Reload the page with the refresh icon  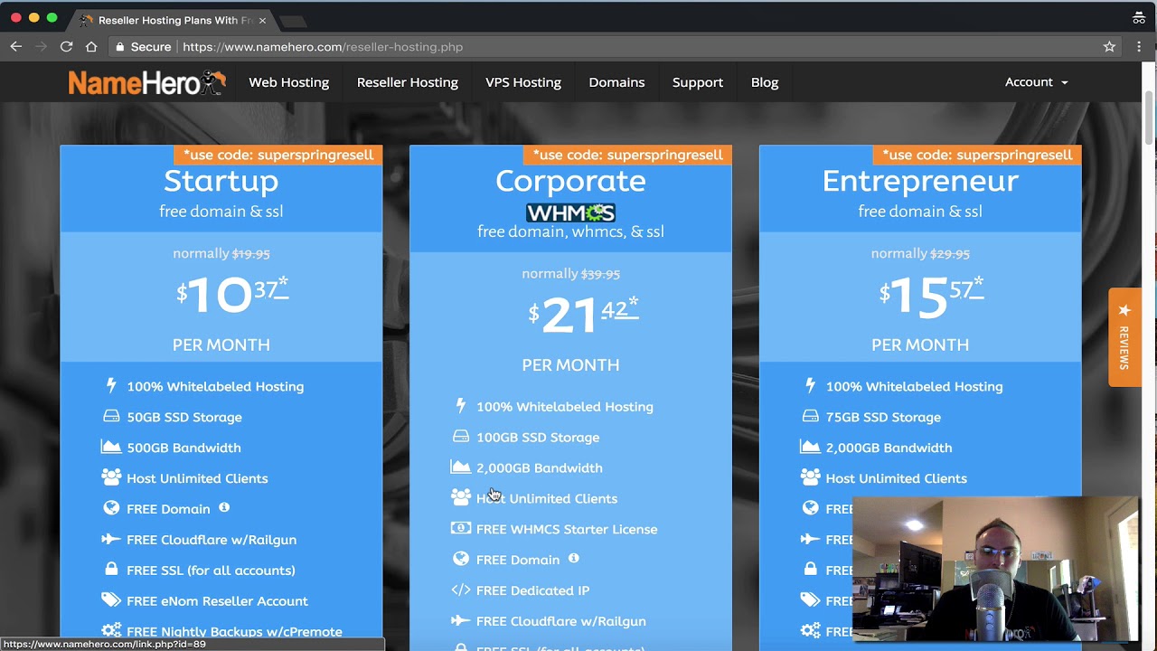coord(66,46)
